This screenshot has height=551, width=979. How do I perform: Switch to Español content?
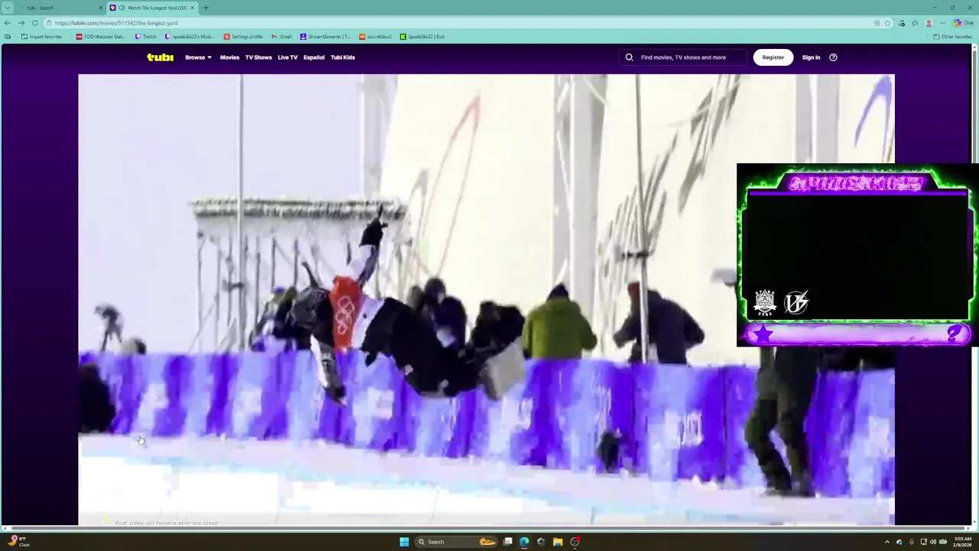click(314, 57)
